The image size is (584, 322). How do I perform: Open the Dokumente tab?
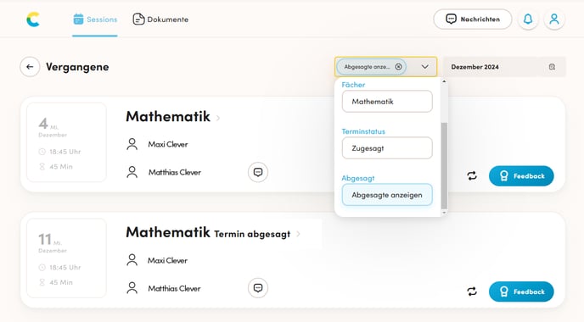[x=160, y=19]
